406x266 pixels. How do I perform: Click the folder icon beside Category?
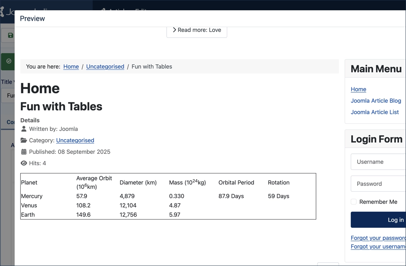[23, 140]
